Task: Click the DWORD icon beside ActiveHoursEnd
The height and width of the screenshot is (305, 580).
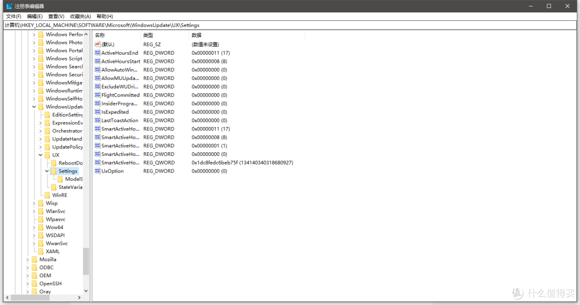Action: coord(97,53)
